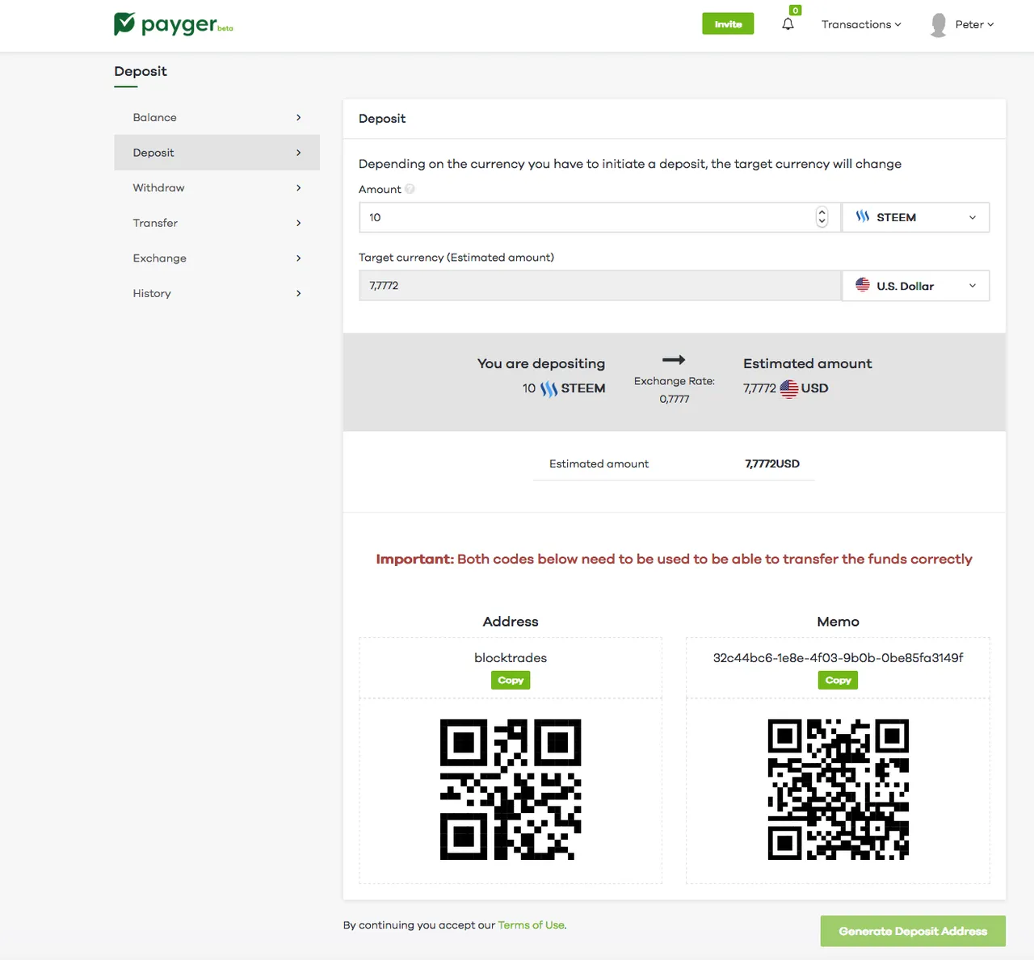Click the US flag beside USD estimate

tap(789, 388)
